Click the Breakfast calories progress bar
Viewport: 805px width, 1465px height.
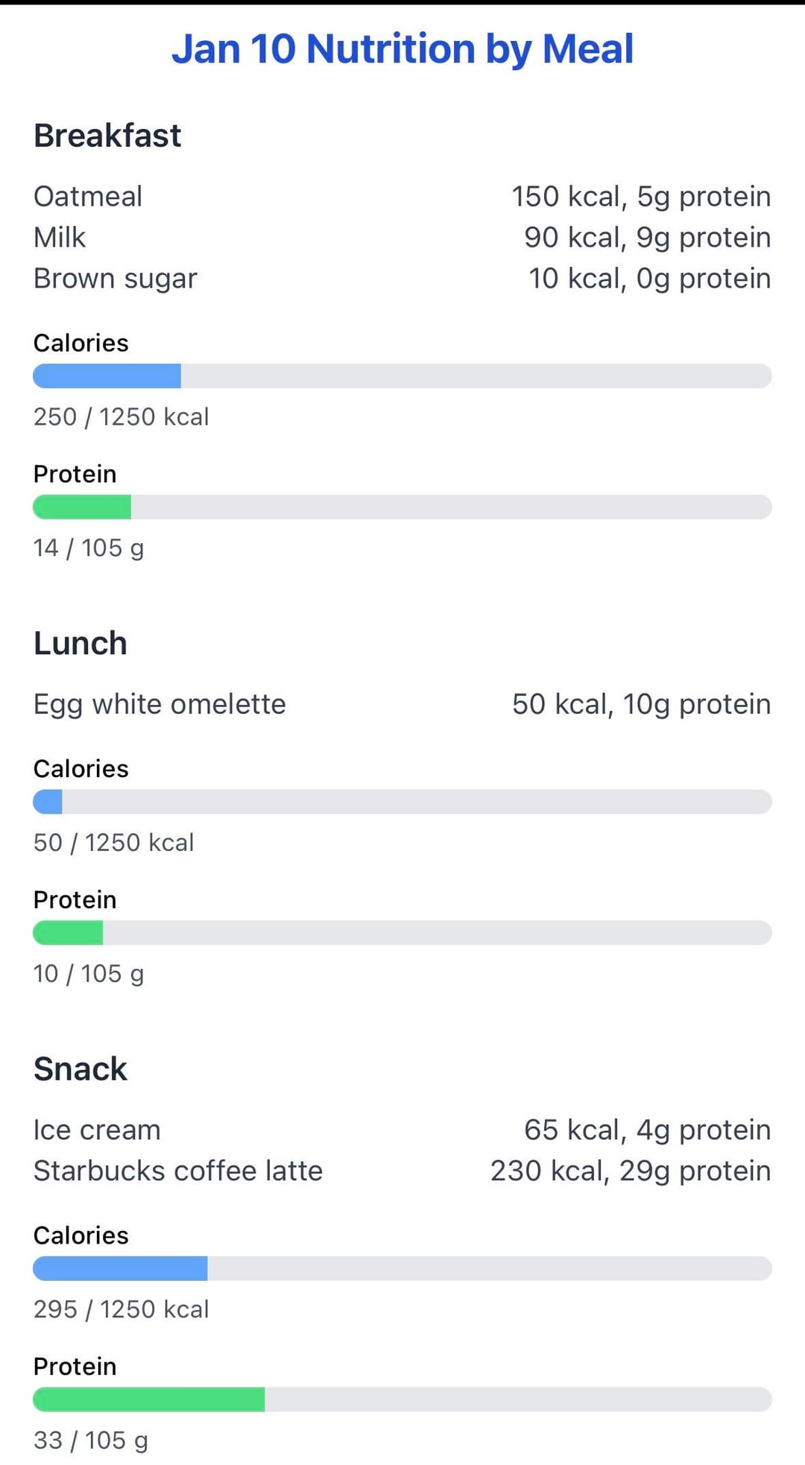tap(402, 376)
